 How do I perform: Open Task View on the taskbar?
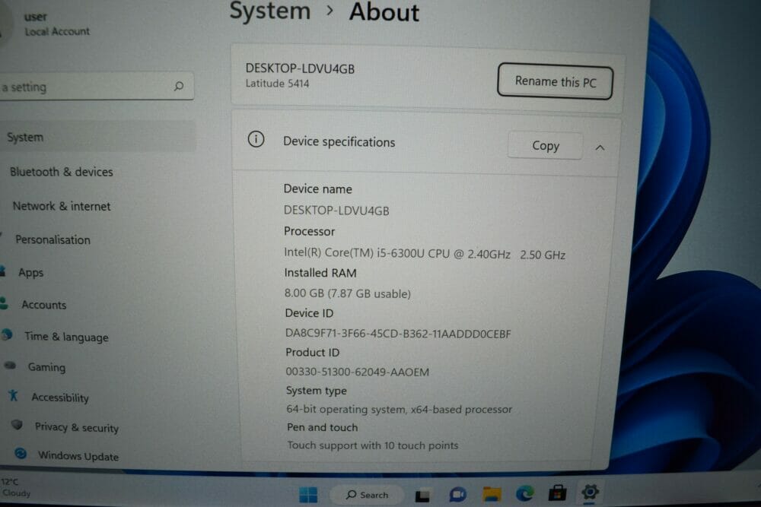(422, 496)
